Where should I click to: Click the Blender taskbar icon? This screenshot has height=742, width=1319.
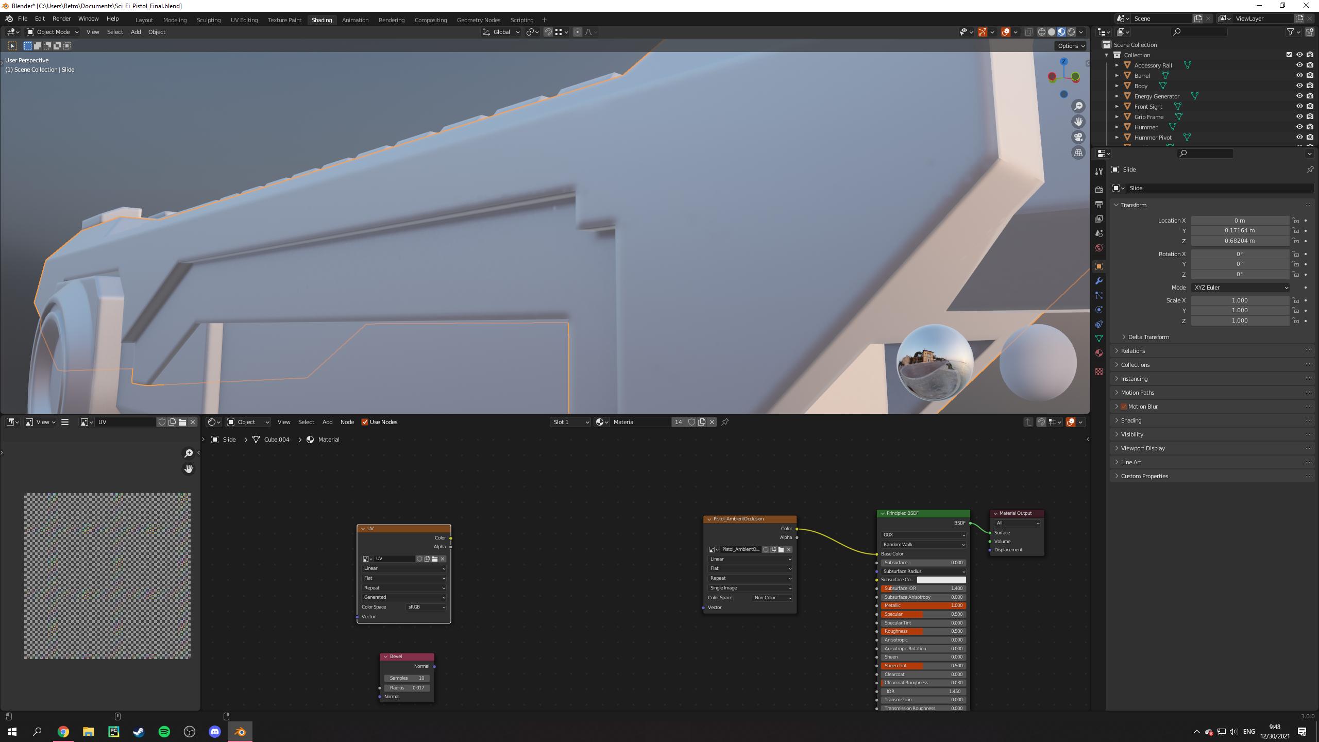coord(240,731)
